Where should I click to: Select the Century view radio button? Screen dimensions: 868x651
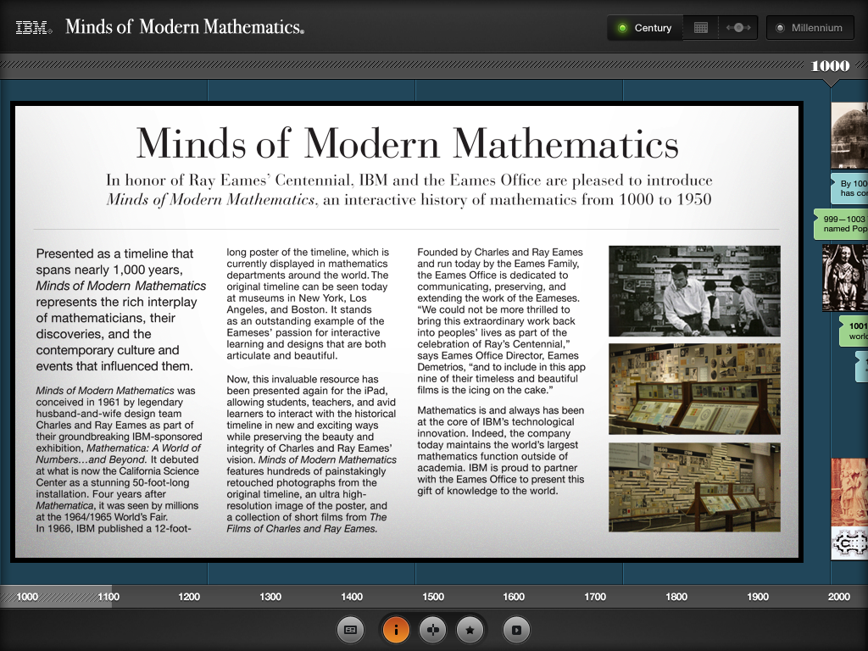[645, 28]
